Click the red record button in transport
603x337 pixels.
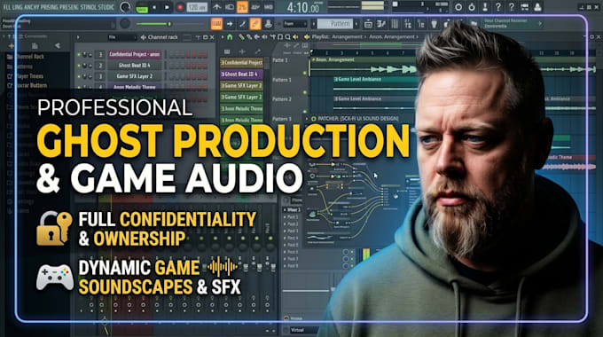point(180,7)
